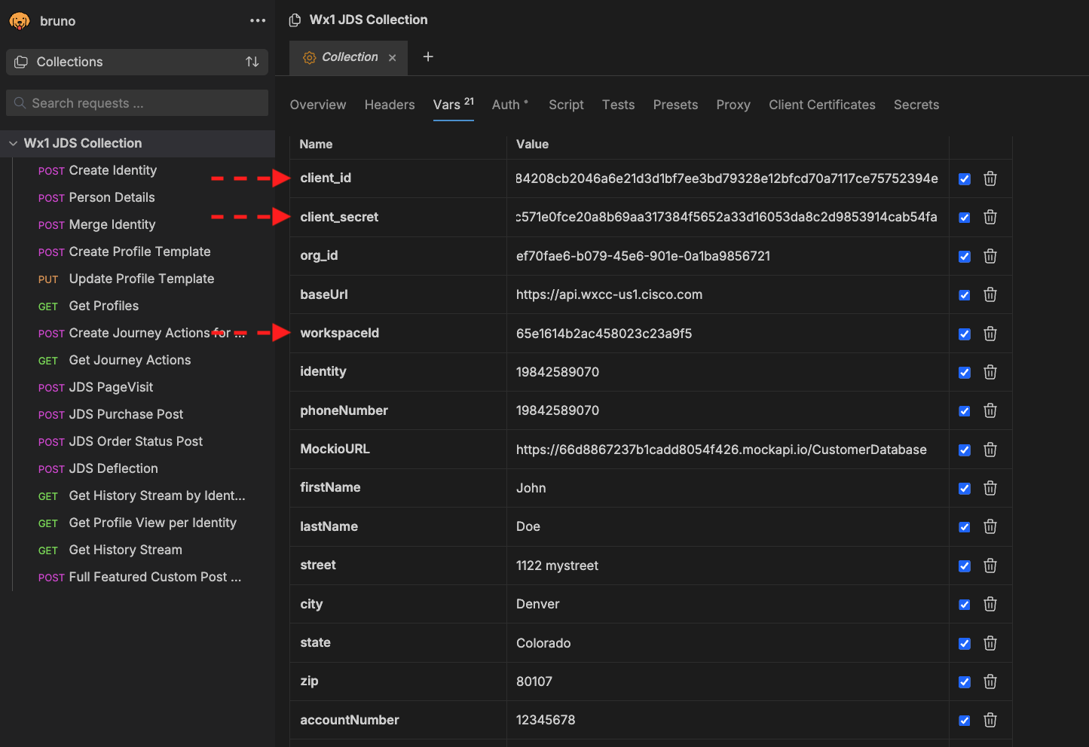The height and width of the screenshot is (747, 1089).
Task: Delete the street variable via trash icon
Action: tap(990, 566)
